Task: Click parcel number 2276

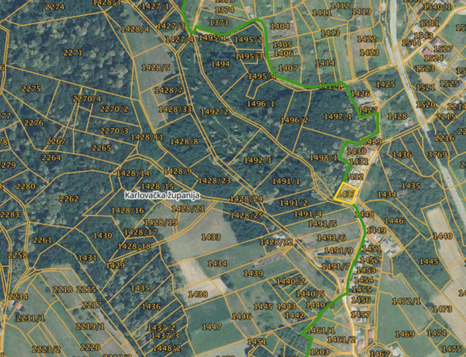Action: (34, 123)
